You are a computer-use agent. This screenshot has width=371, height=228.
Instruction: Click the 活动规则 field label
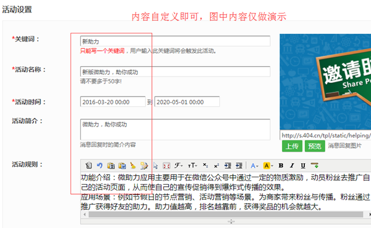coord(27,164)
